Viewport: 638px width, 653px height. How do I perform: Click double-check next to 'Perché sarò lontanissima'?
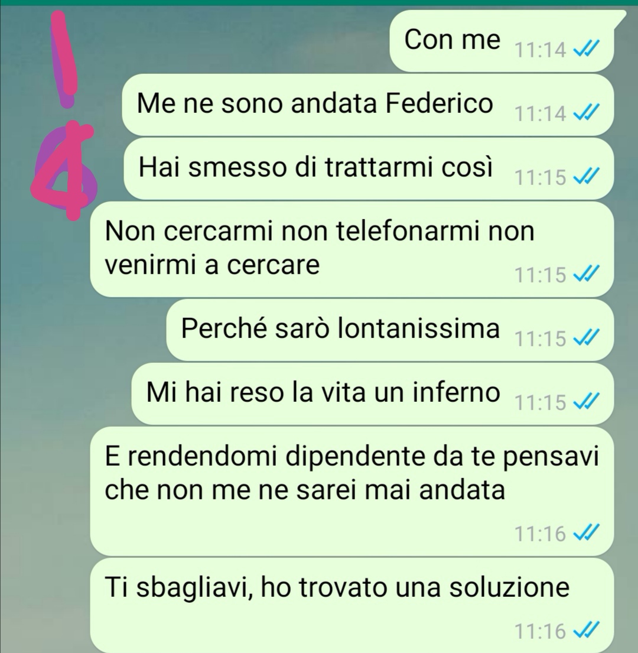(587, 337)
